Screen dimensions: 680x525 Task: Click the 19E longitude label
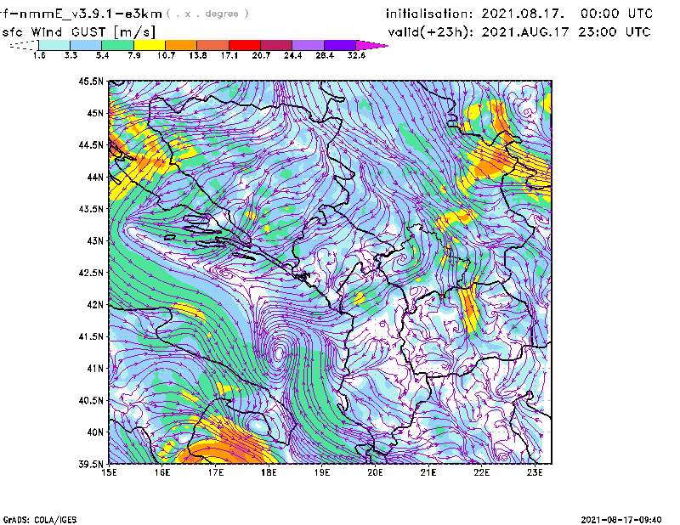(x=322, y=472)
